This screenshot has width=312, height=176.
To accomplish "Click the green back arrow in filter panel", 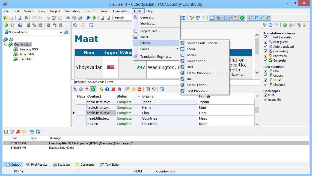I will (284, 25).
